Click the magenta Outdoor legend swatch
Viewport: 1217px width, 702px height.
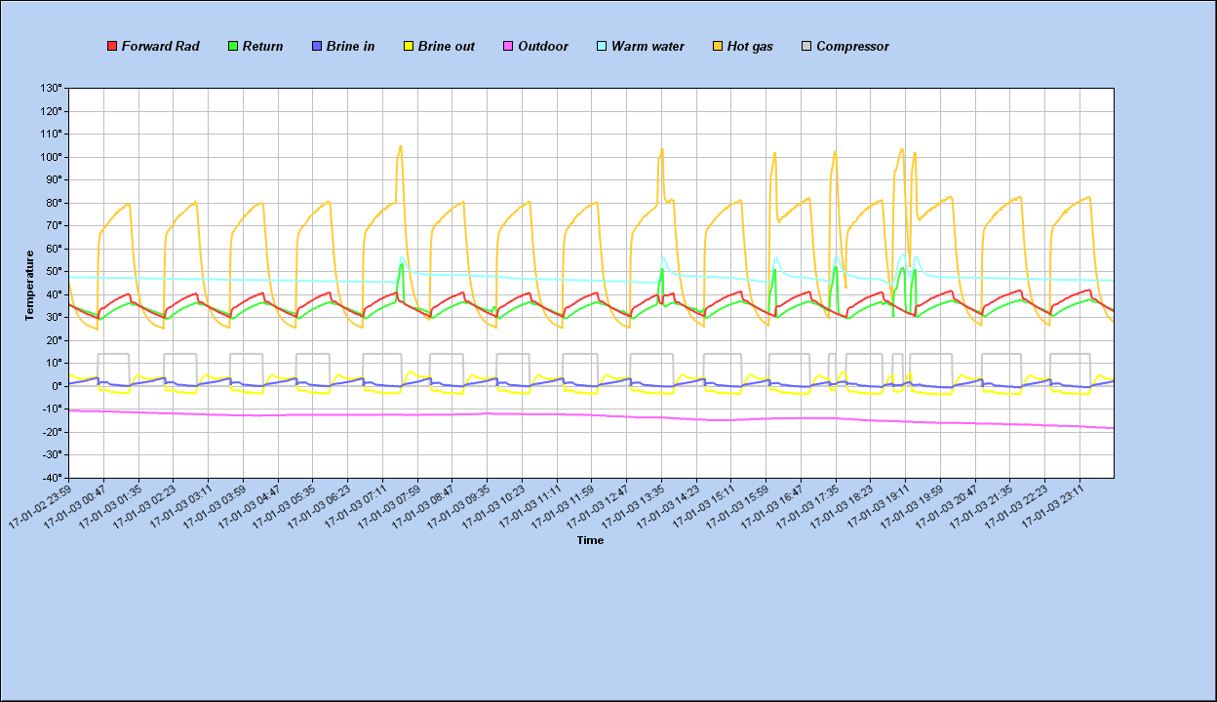tap(508, 47)
